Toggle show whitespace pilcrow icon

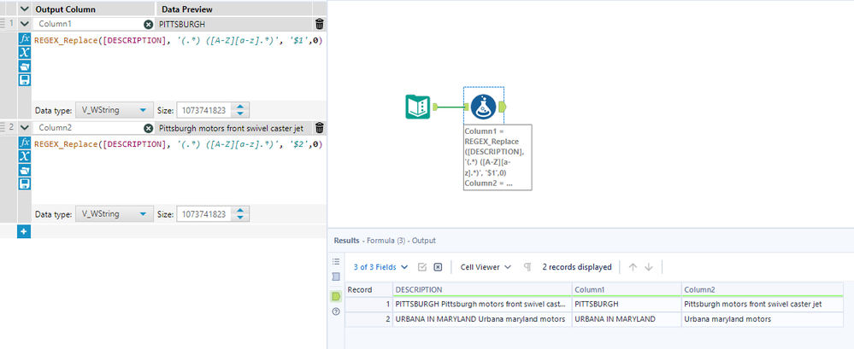pyautogui.click(x=527, y=267)
